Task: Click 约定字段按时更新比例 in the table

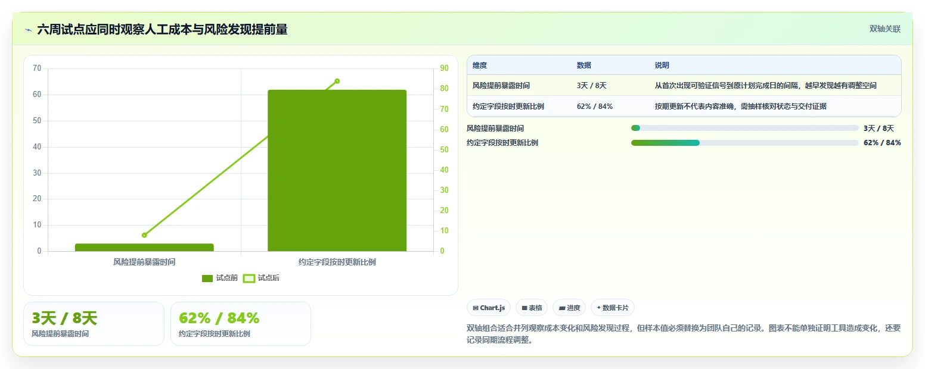Action: tap(508, 107)
